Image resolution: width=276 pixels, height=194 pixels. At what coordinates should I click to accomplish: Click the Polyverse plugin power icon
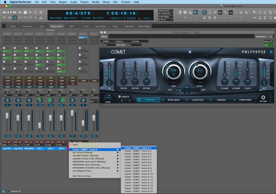point(271,52)
